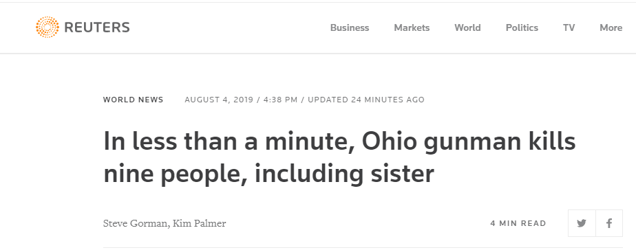Click the 4:38 PM timestamp

[280, 100]
